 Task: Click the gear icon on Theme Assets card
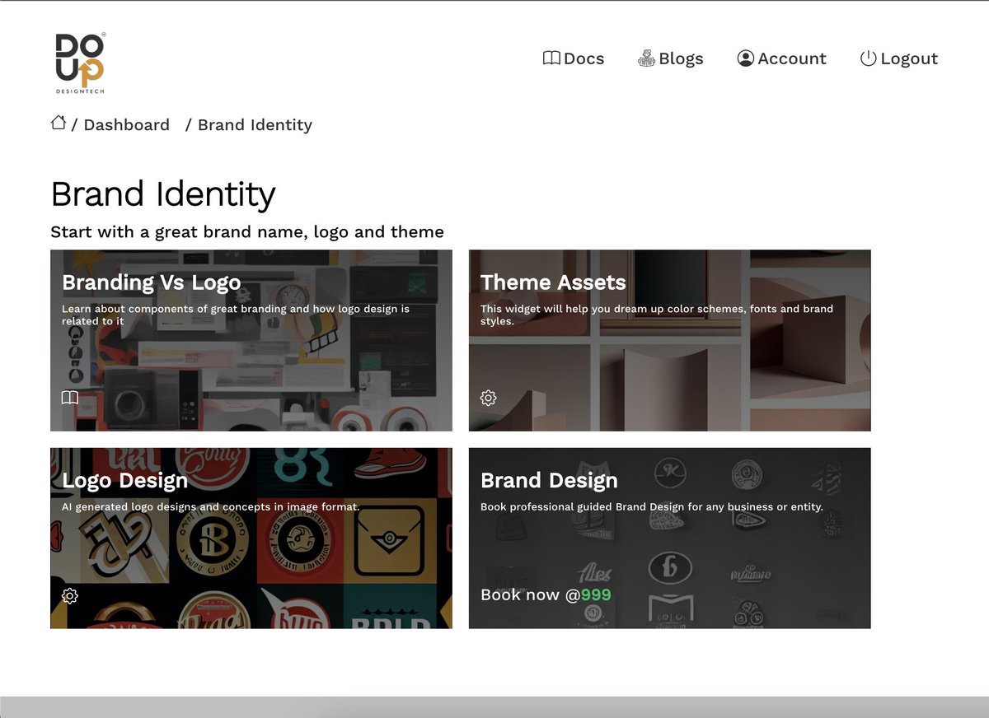point(489,399)
